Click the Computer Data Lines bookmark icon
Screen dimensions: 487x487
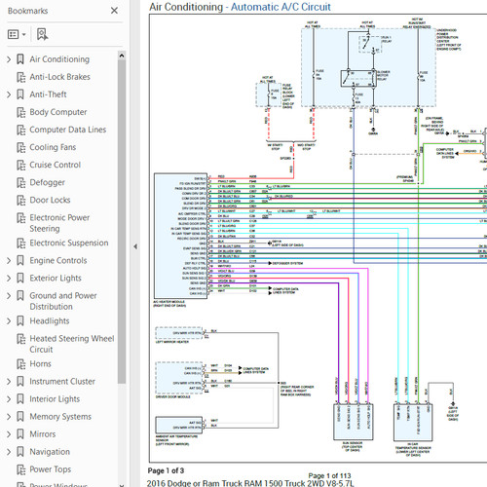(x=20, y=130)
